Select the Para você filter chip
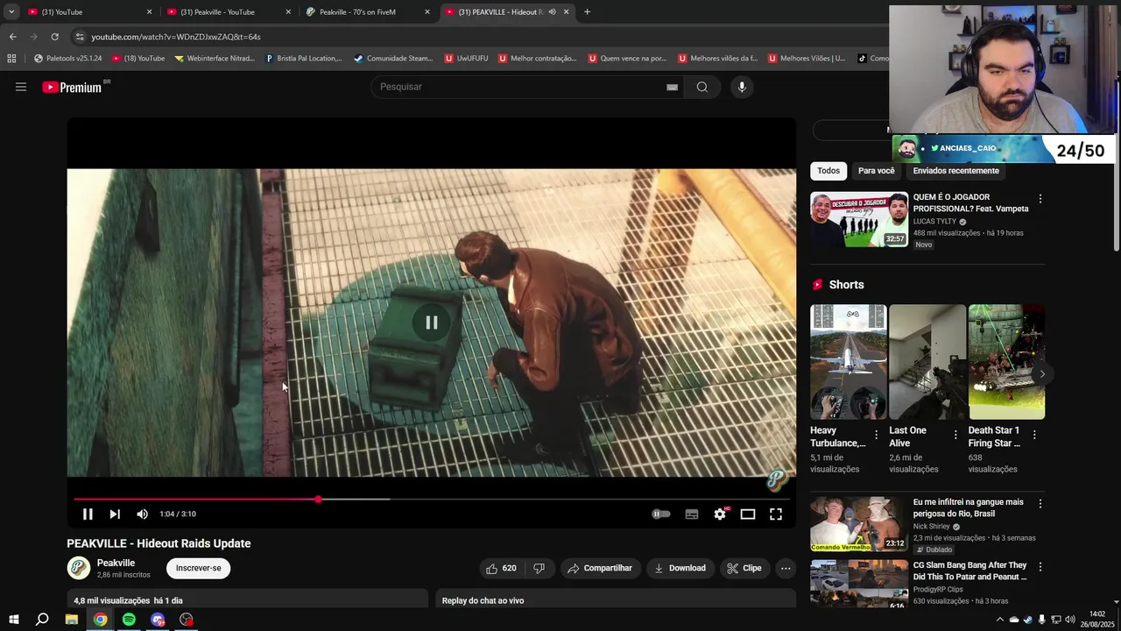Screen dimensions: 1121x631 877,171
